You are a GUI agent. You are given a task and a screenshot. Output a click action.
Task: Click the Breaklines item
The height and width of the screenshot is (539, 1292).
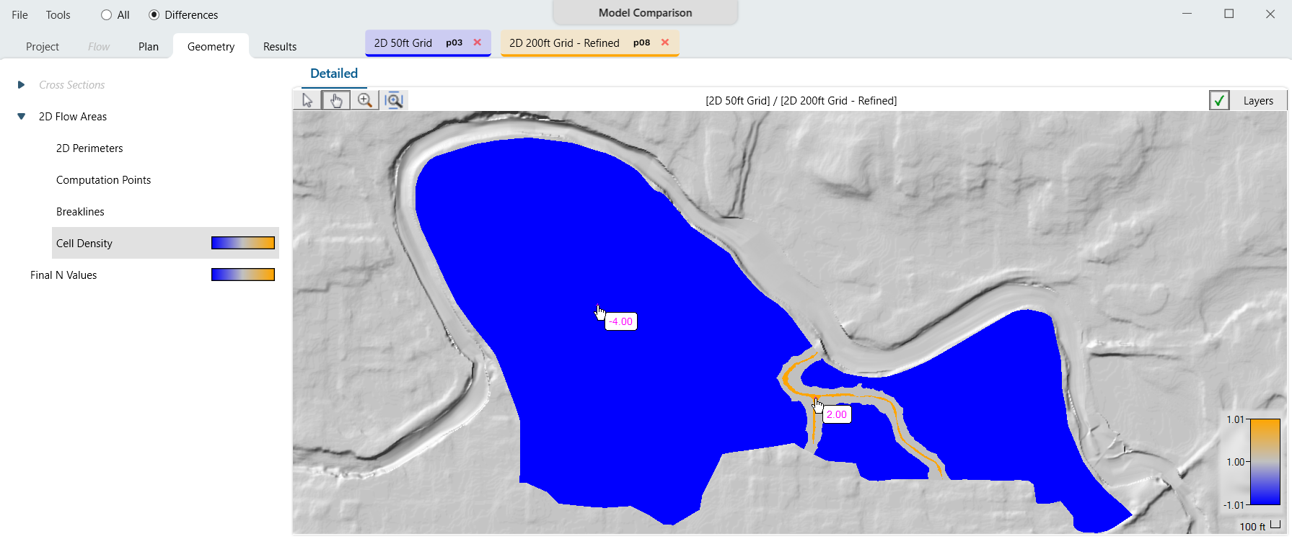(x=80, y=212)
